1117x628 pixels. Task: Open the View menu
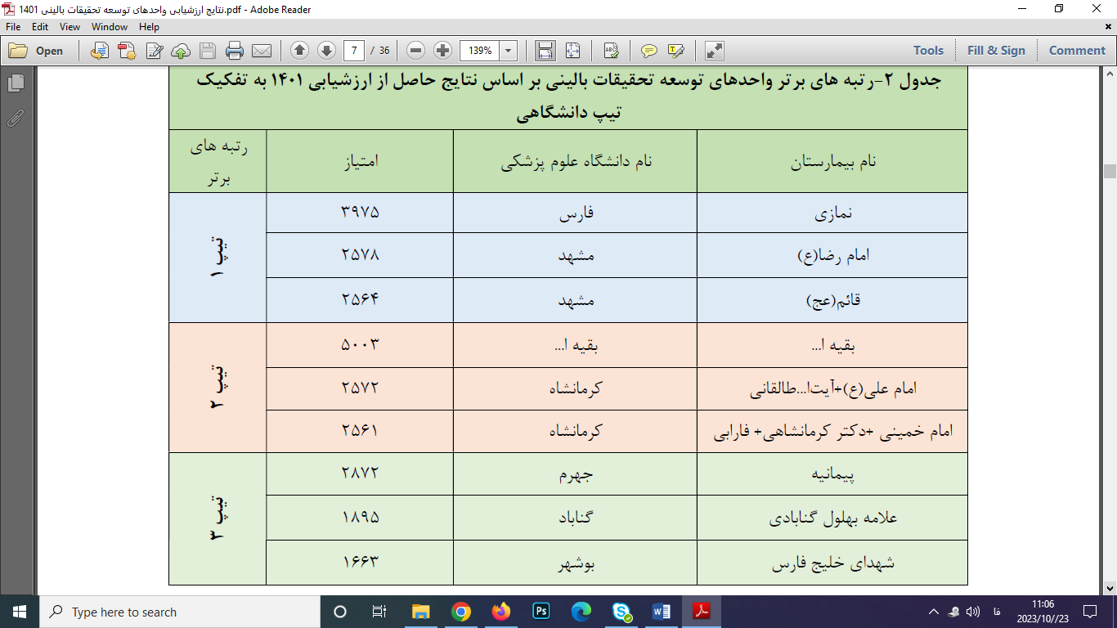click(x=70, y=27)
